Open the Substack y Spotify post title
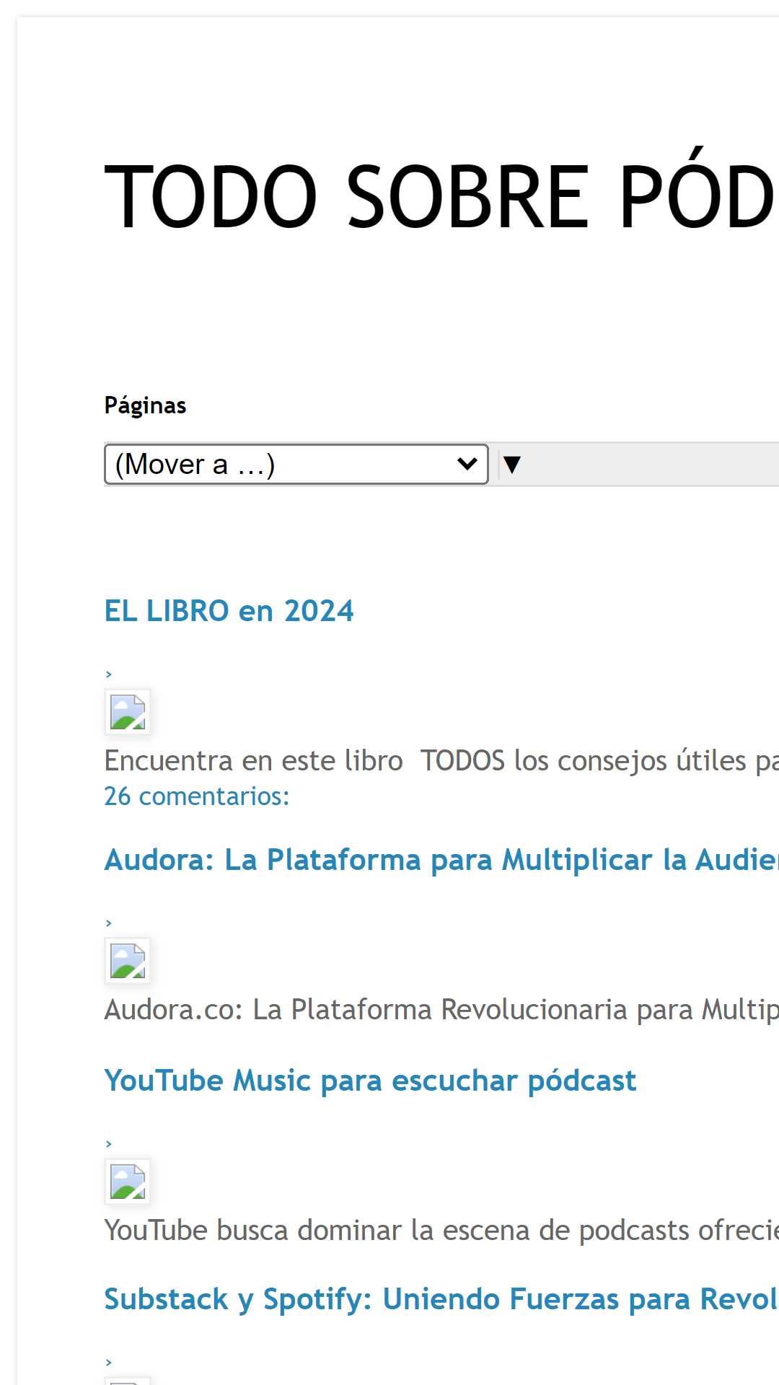Image resolution: width=779 pixels, height=1385 pixels. (x=441, y=1299)
